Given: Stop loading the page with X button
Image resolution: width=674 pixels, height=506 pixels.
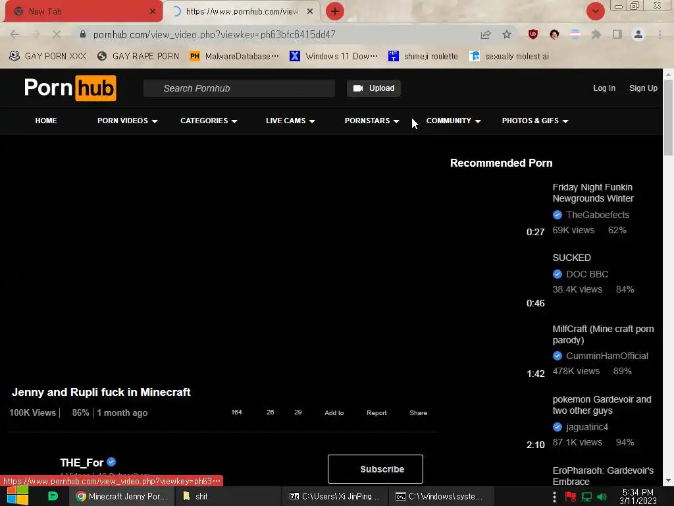Looking at the screenshot, I should (57, 34).
